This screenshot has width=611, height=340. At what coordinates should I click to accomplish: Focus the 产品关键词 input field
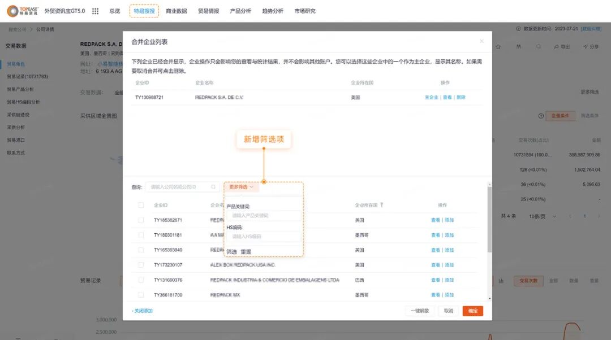264,216
